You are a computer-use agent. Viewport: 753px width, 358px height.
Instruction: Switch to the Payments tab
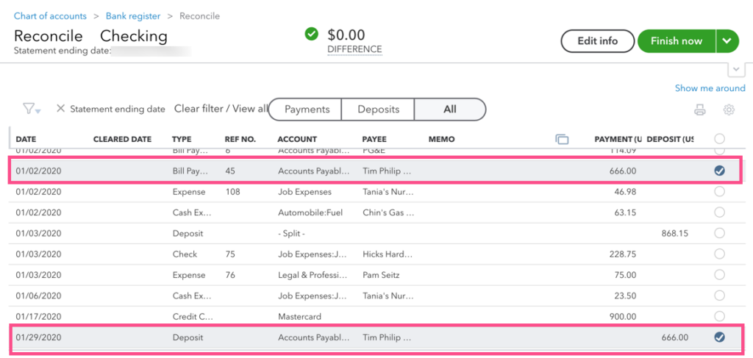click(305, 110)
